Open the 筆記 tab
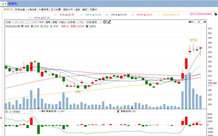Viewport: 218px width, 136px height. [85, 10]
